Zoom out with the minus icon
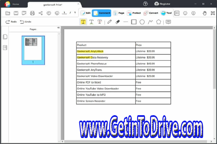 pyautogui.click(x=185, y=13)
